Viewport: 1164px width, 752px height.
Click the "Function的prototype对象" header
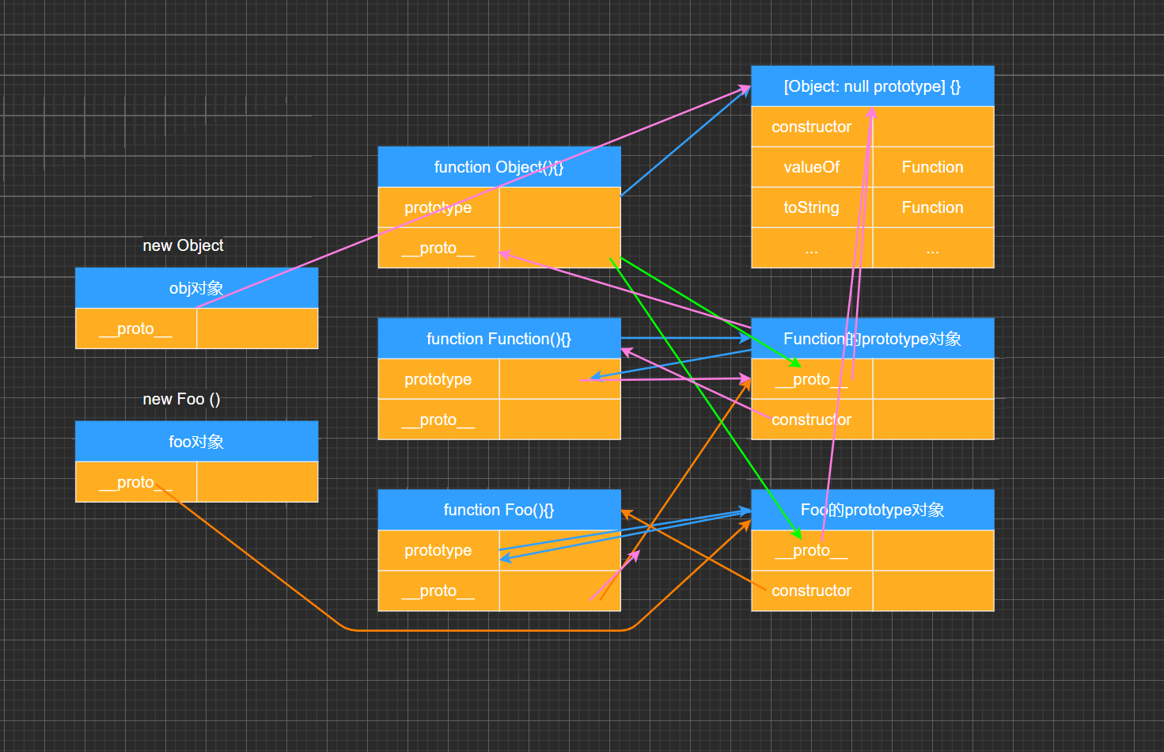tap(872, 339)
